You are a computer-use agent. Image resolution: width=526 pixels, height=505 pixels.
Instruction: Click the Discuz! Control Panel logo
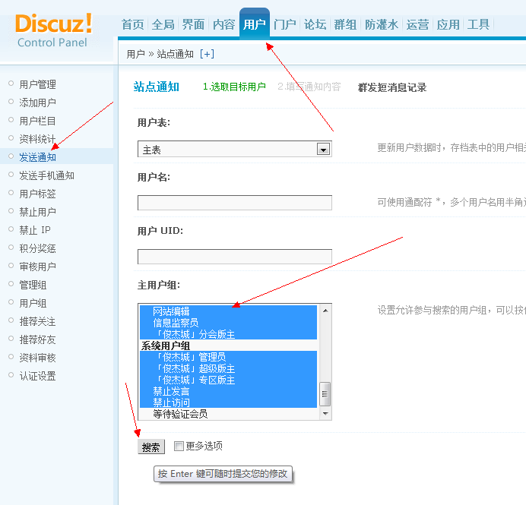[x=53, y=30]
